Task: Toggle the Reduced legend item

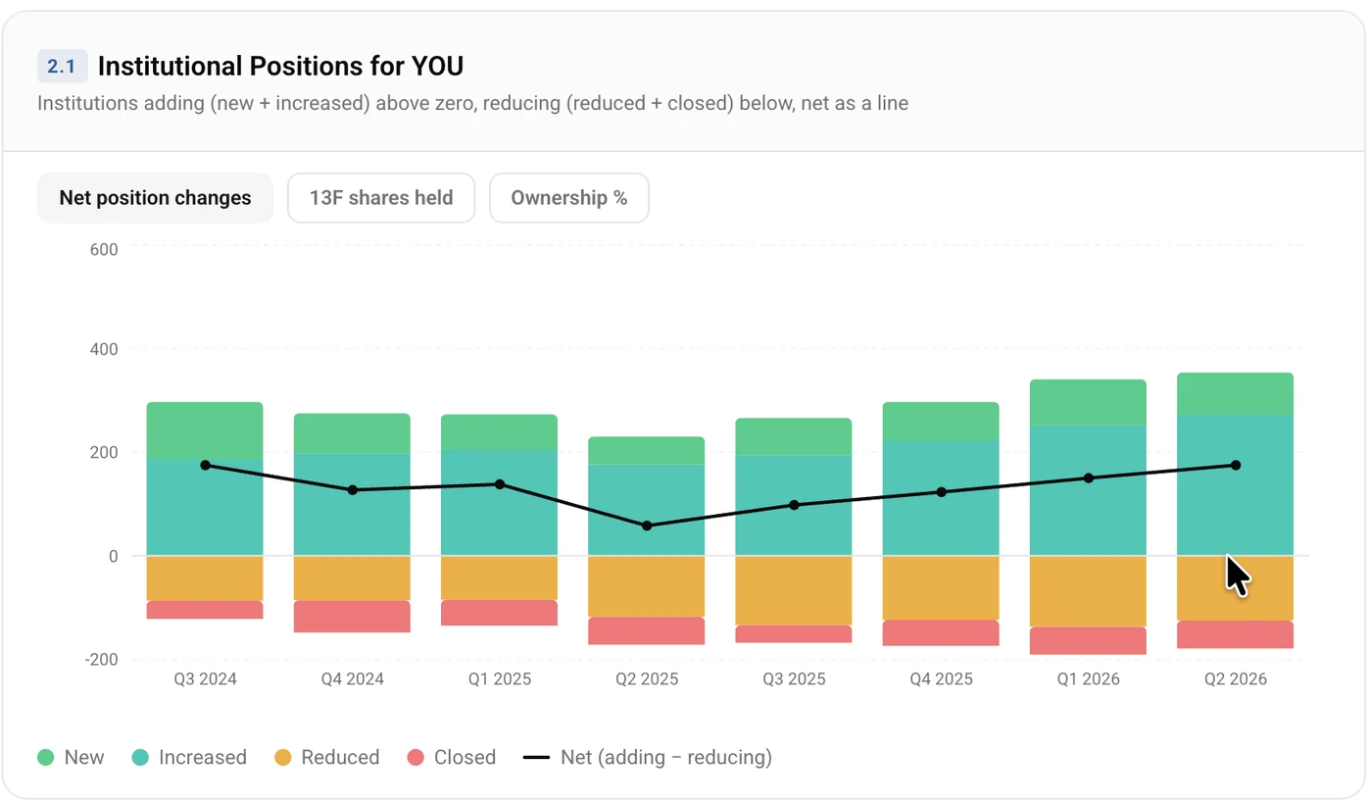Action: point(326,757)
